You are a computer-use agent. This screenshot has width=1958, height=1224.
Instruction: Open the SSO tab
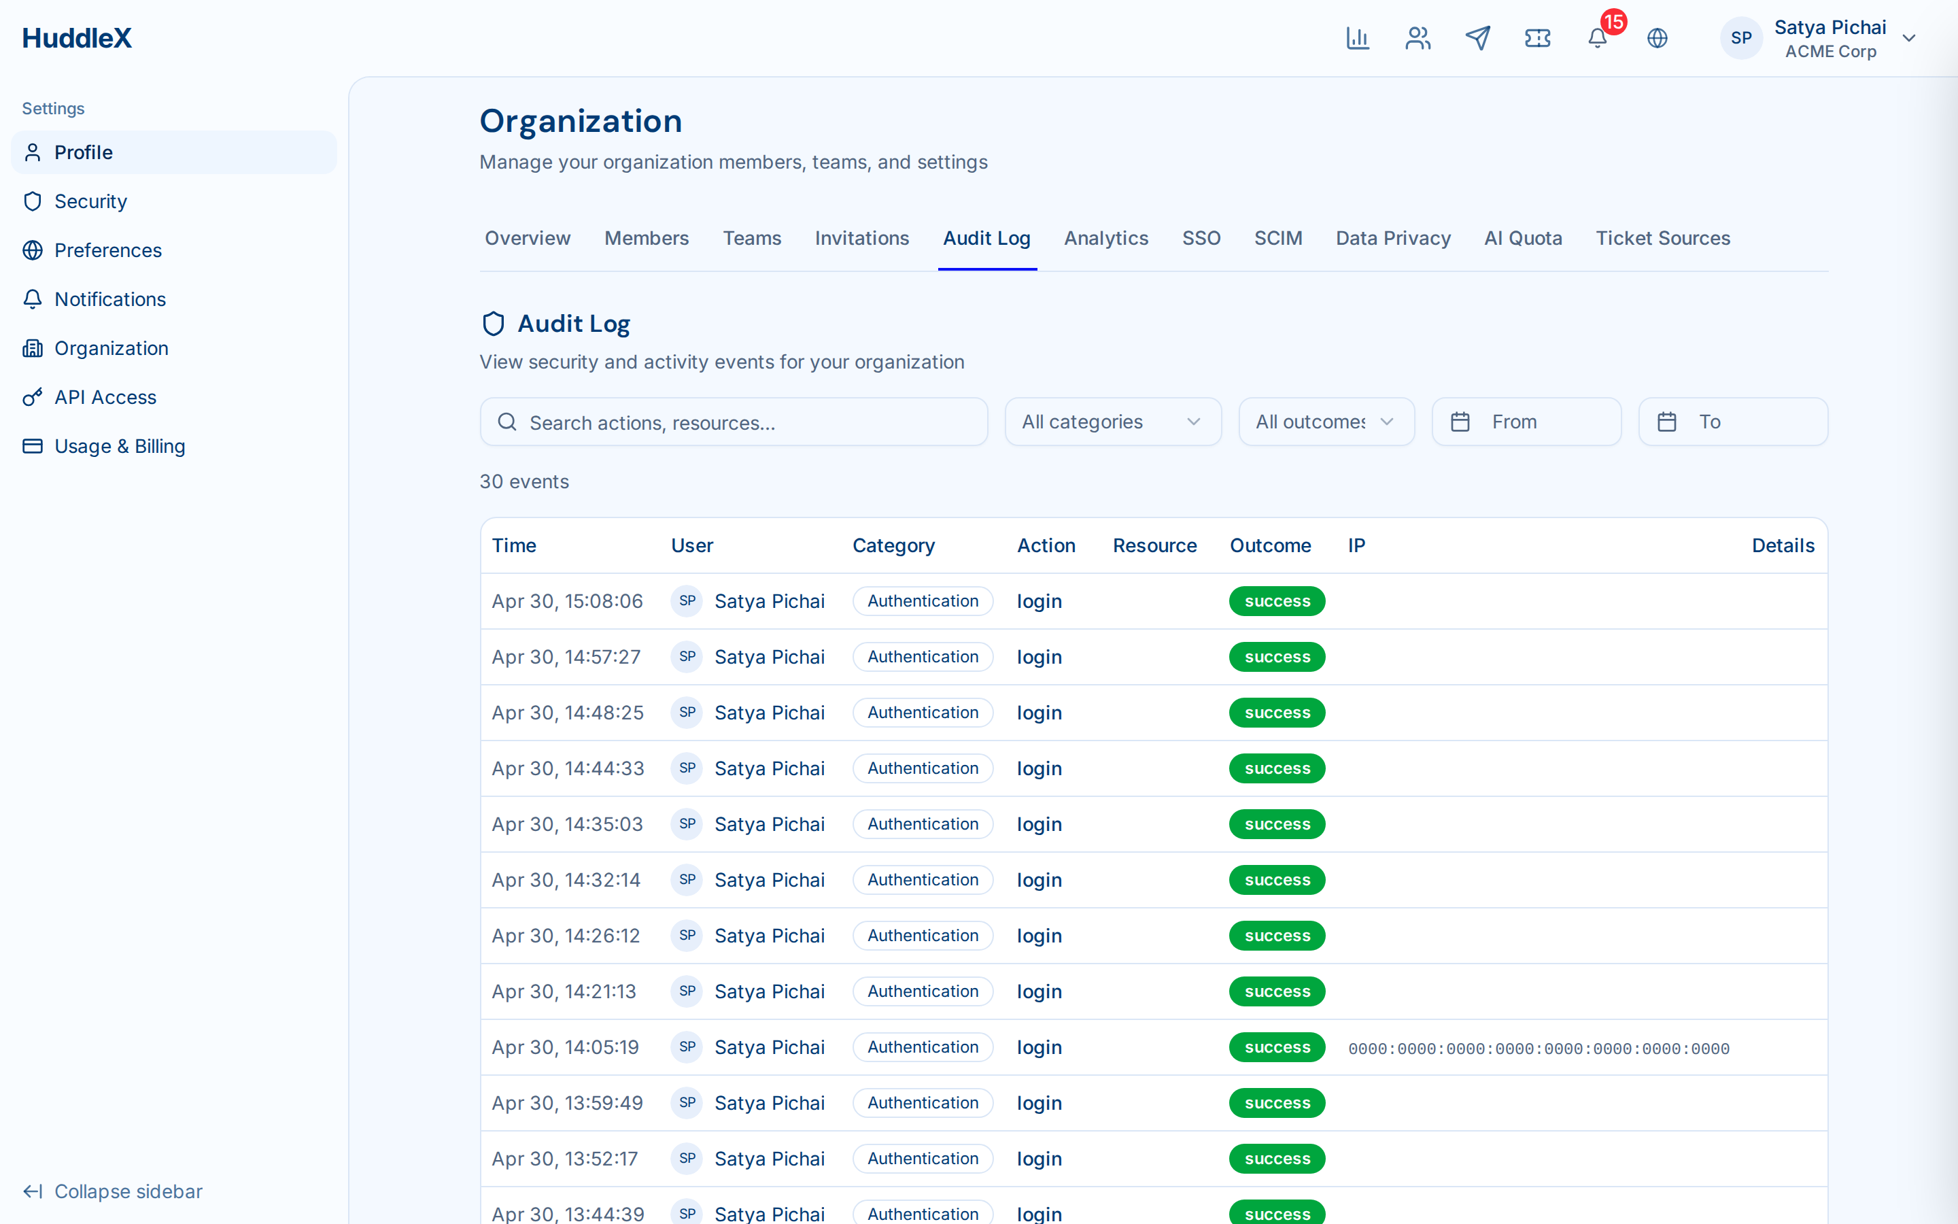1201,238
